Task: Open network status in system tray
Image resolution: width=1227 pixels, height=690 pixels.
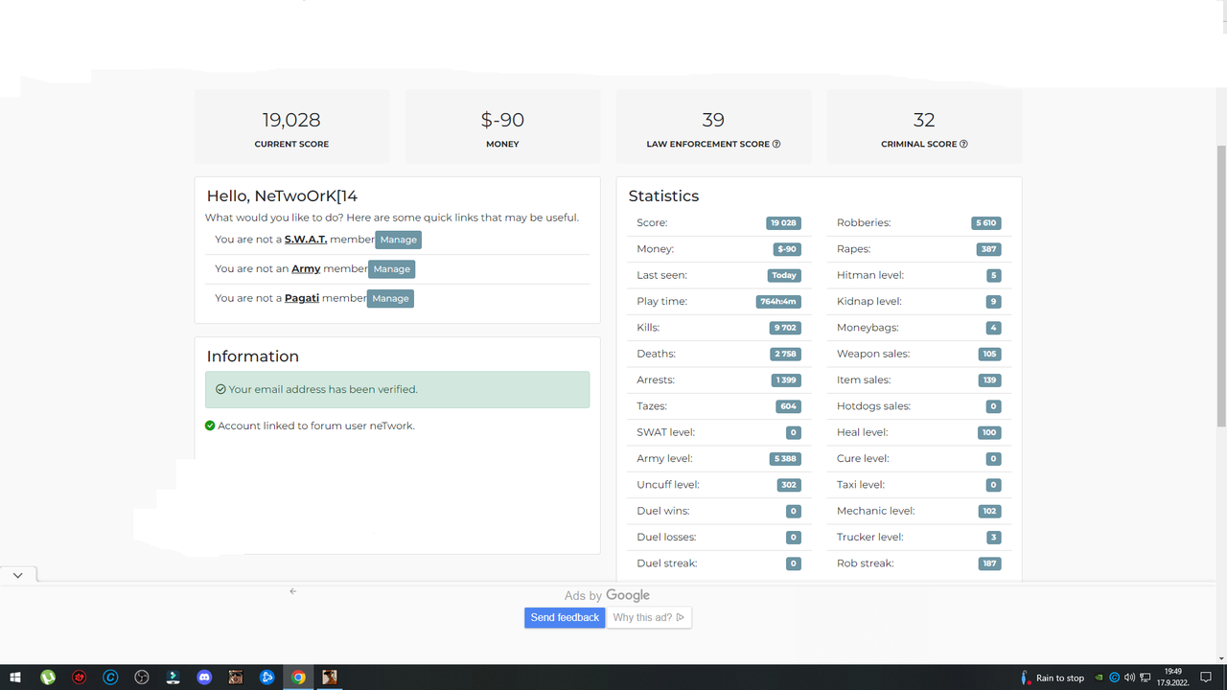Action: click(x=1145, y=678)
